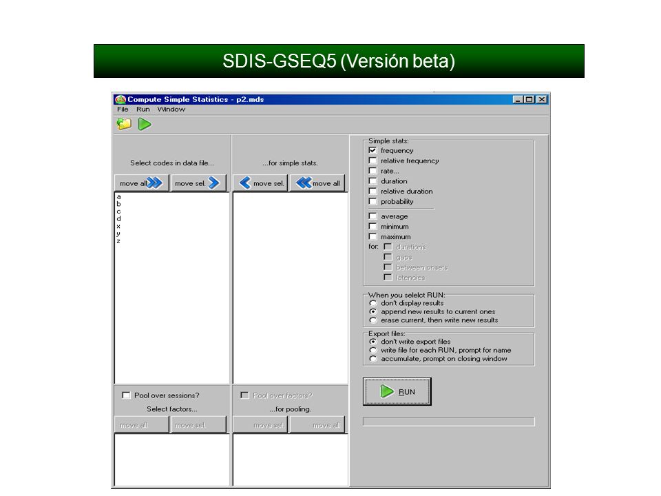Screen dimensions: 661x496
Task: Click the empty 'for simple stats' list box
Action: (x=291, y=288)
